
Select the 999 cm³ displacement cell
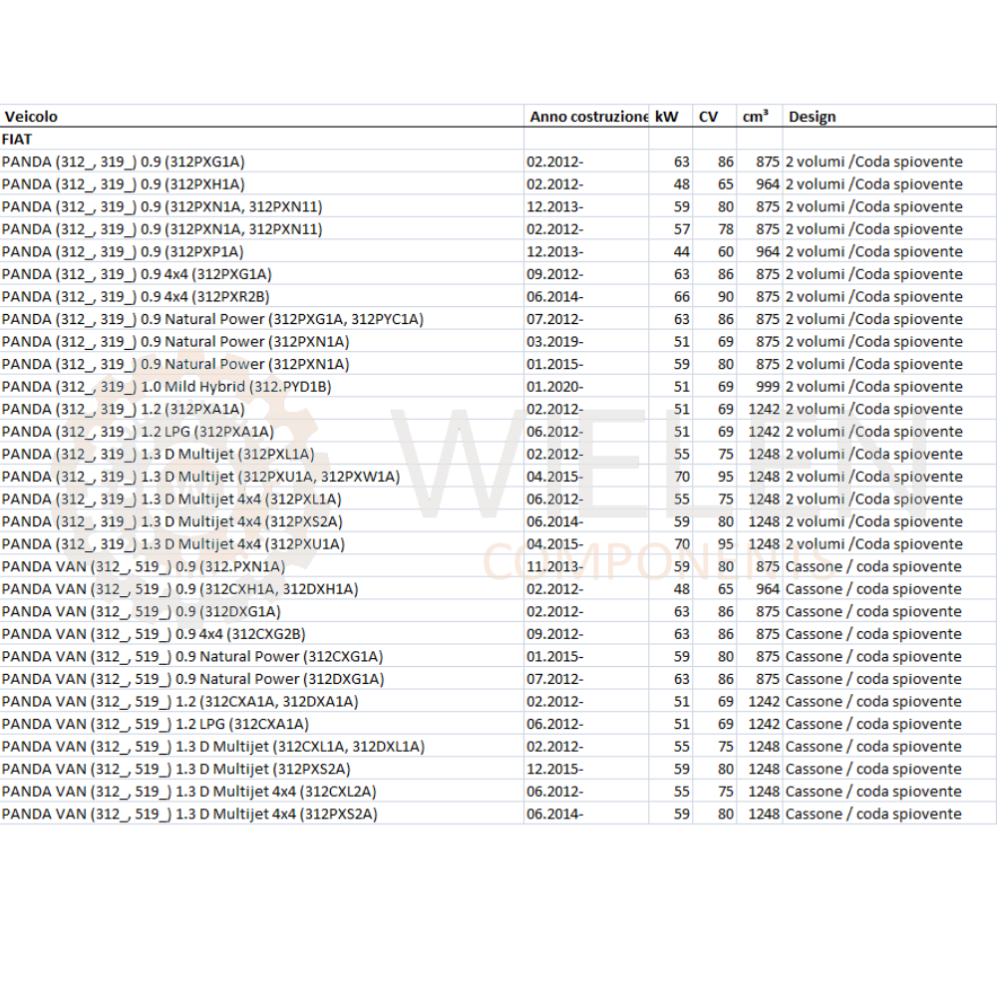(760, 387)
